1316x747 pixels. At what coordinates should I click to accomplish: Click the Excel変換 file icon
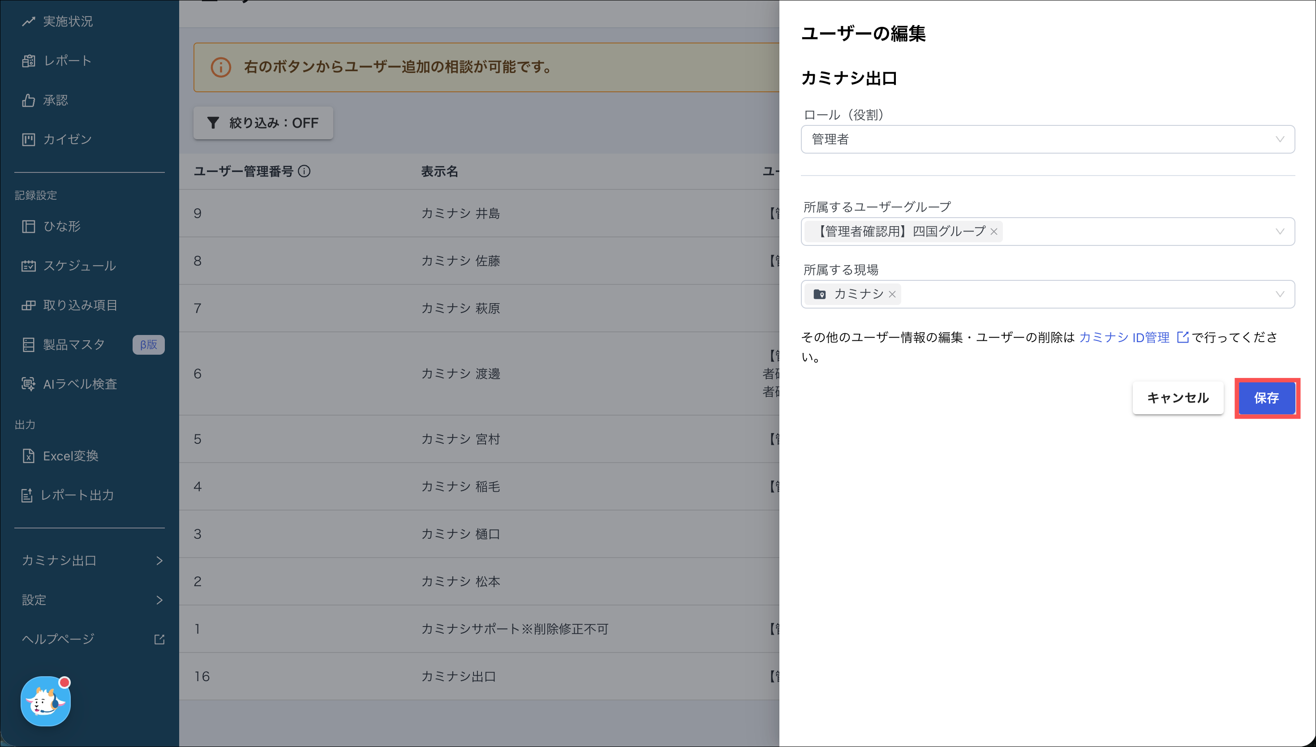[29, 455]
